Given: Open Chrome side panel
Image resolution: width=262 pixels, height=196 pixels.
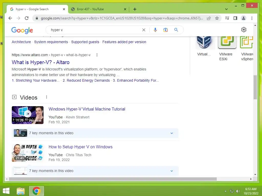Looking at the screenshot, I should tap(235, 18).
